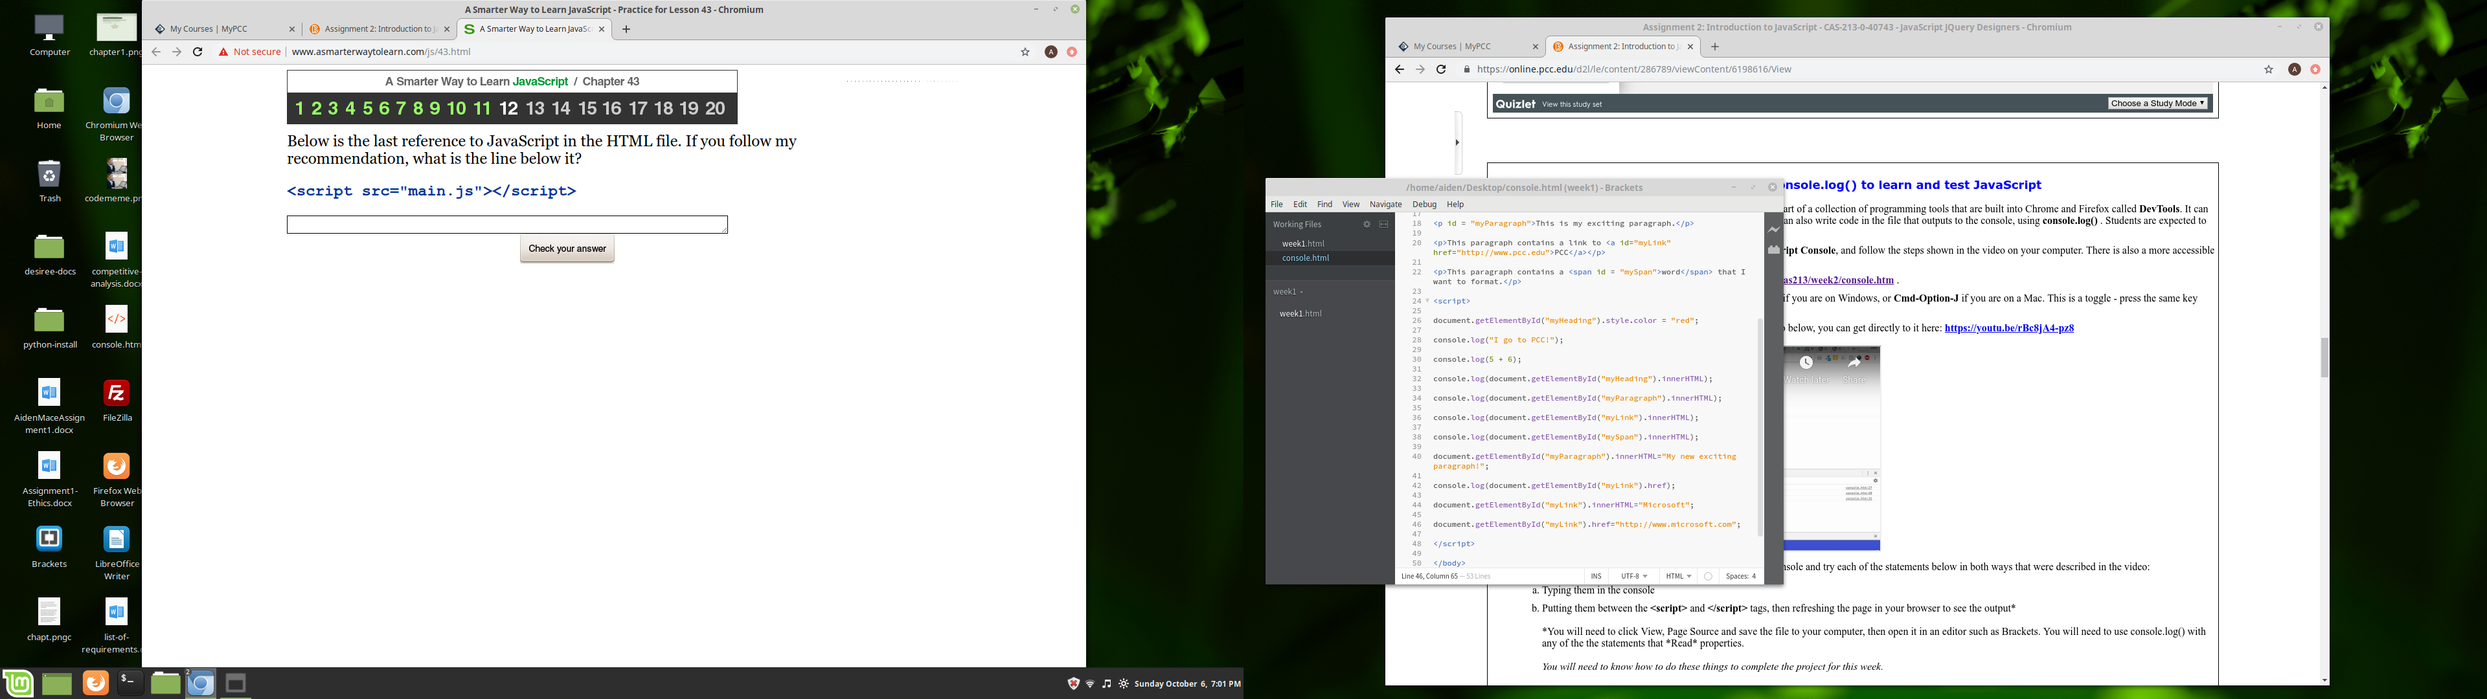The height and width of the screenshot is (699, 2487).
Task: Open the UTF-8 encoding dropdown
Action: coord(1633,577)
